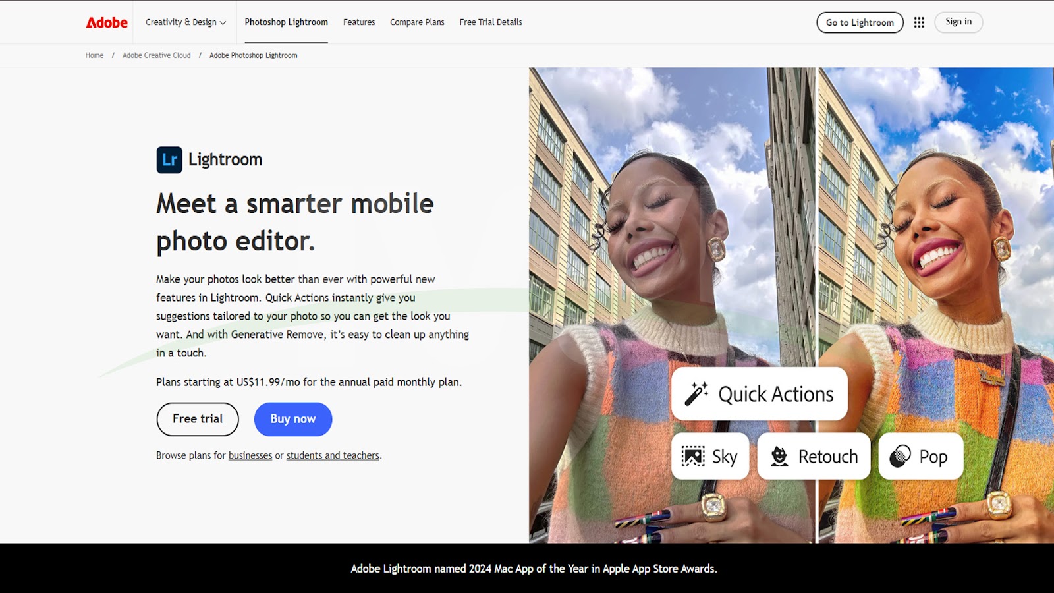Screen dimensions: 1054x593
Task: Click the Lightroom Lr app icon
Action: 169,159
